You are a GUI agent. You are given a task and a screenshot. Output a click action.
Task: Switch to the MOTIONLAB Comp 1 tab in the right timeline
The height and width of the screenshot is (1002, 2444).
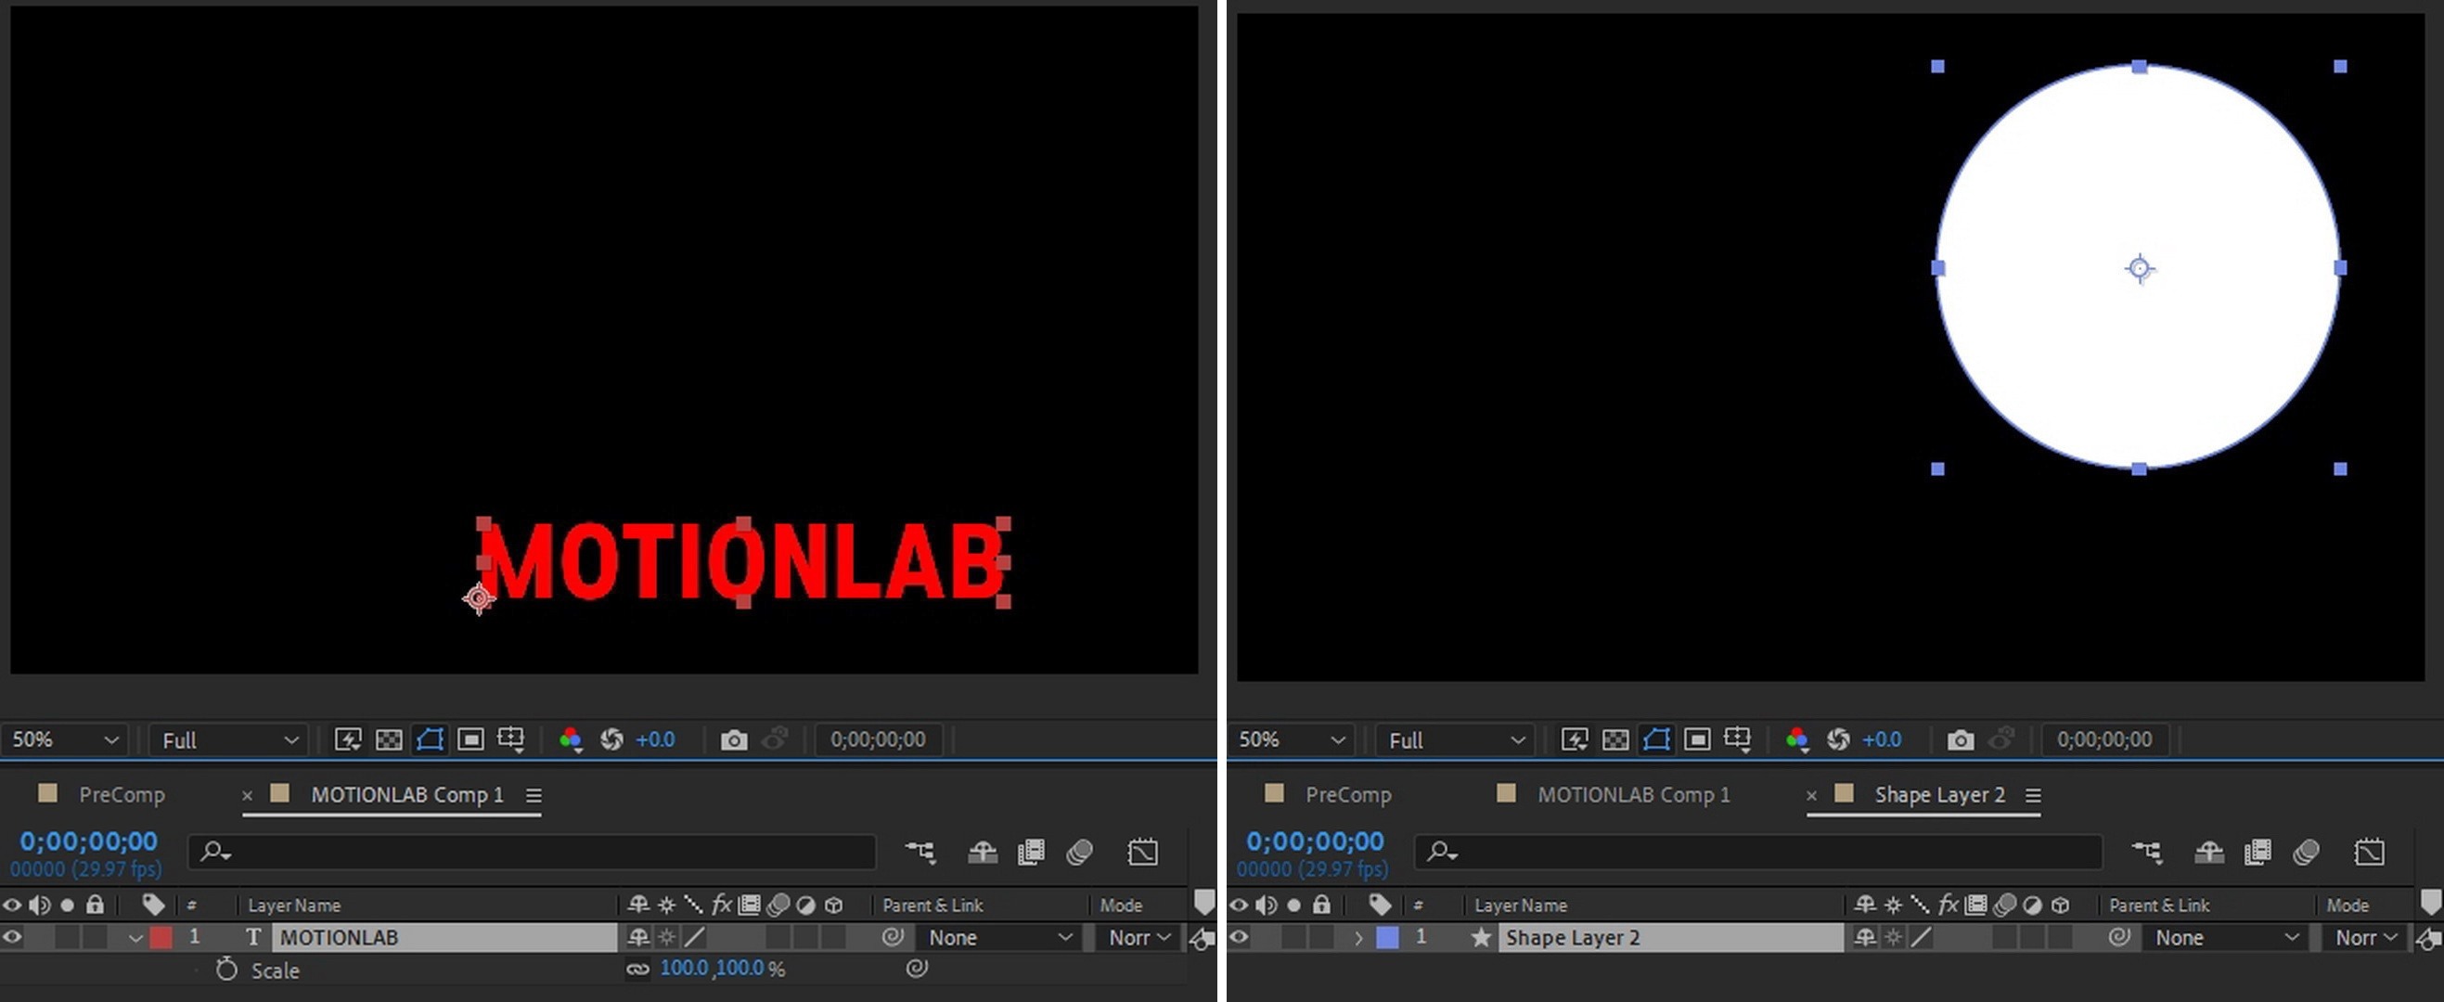pos(1633,794)
